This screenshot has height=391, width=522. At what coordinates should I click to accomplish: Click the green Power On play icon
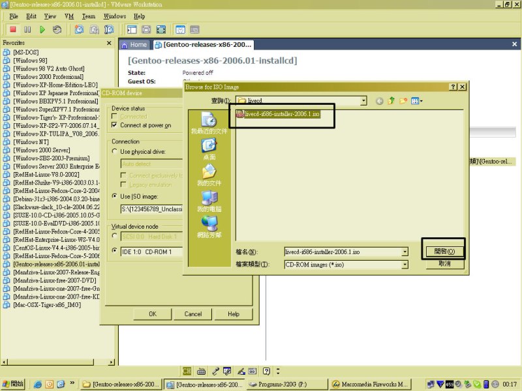[42, 29]
